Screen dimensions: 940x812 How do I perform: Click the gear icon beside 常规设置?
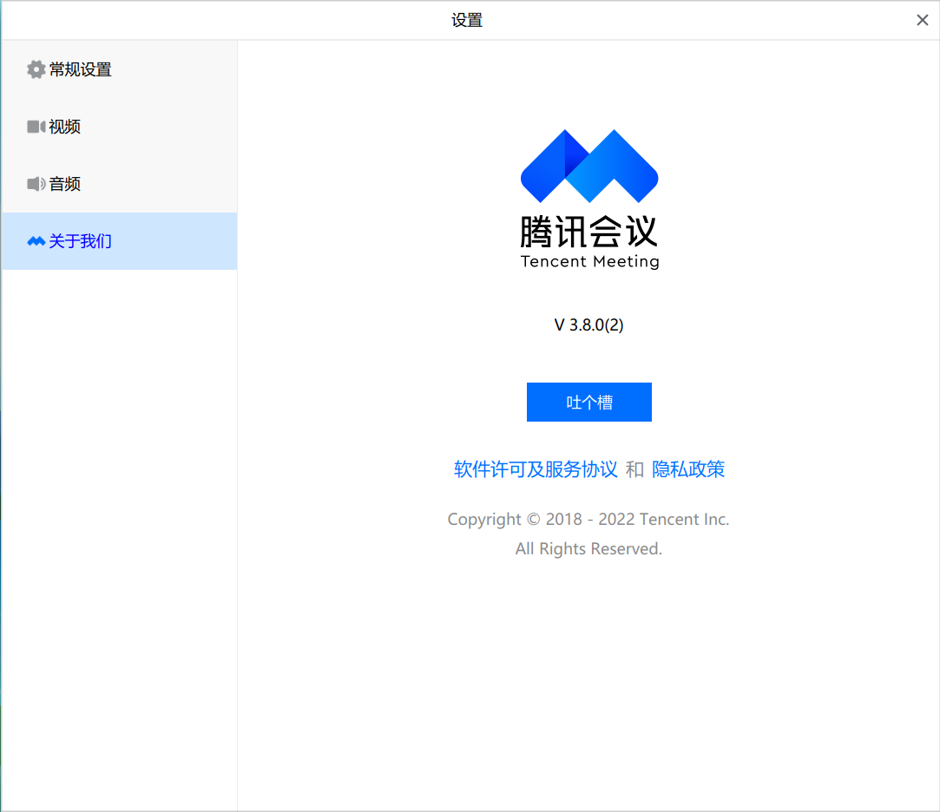(36, 69)
